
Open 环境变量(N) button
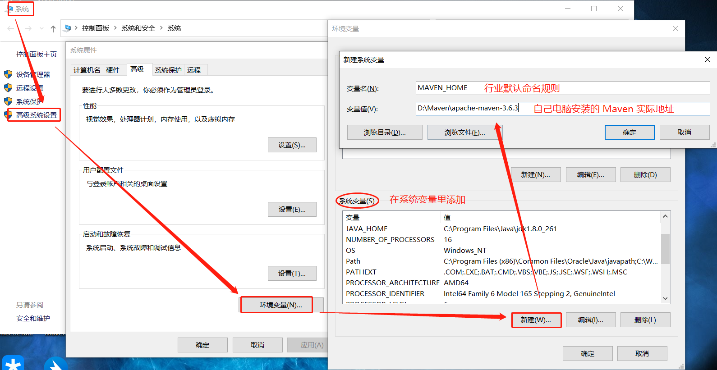[281, 305]
